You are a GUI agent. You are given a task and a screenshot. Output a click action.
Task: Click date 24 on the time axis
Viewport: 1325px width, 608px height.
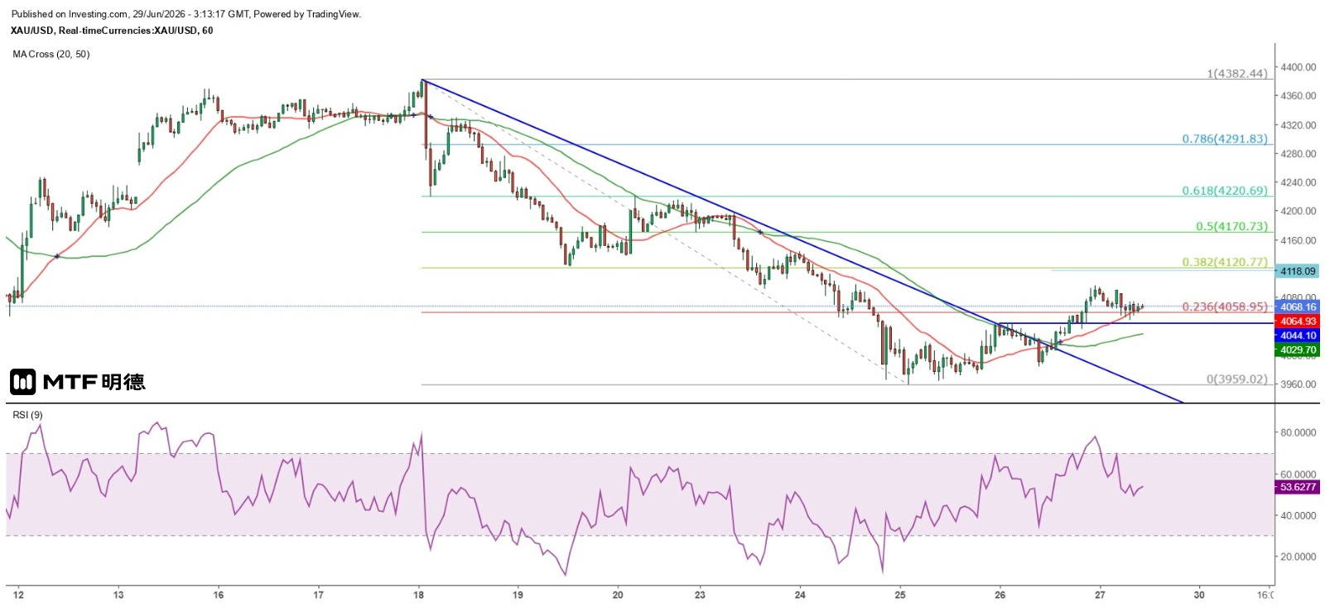click(800, 595)
